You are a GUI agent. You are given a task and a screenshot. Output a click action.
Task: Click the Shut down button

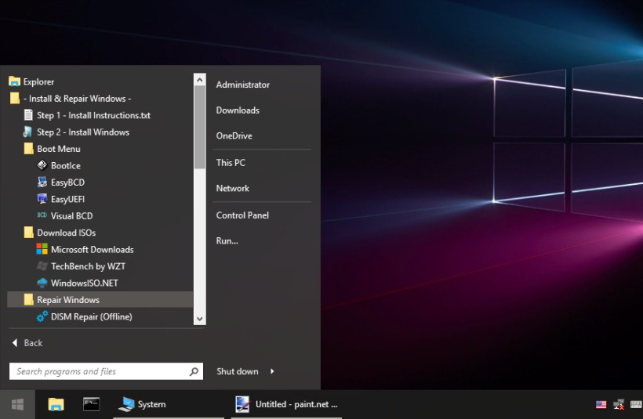(x=238, y=371)
